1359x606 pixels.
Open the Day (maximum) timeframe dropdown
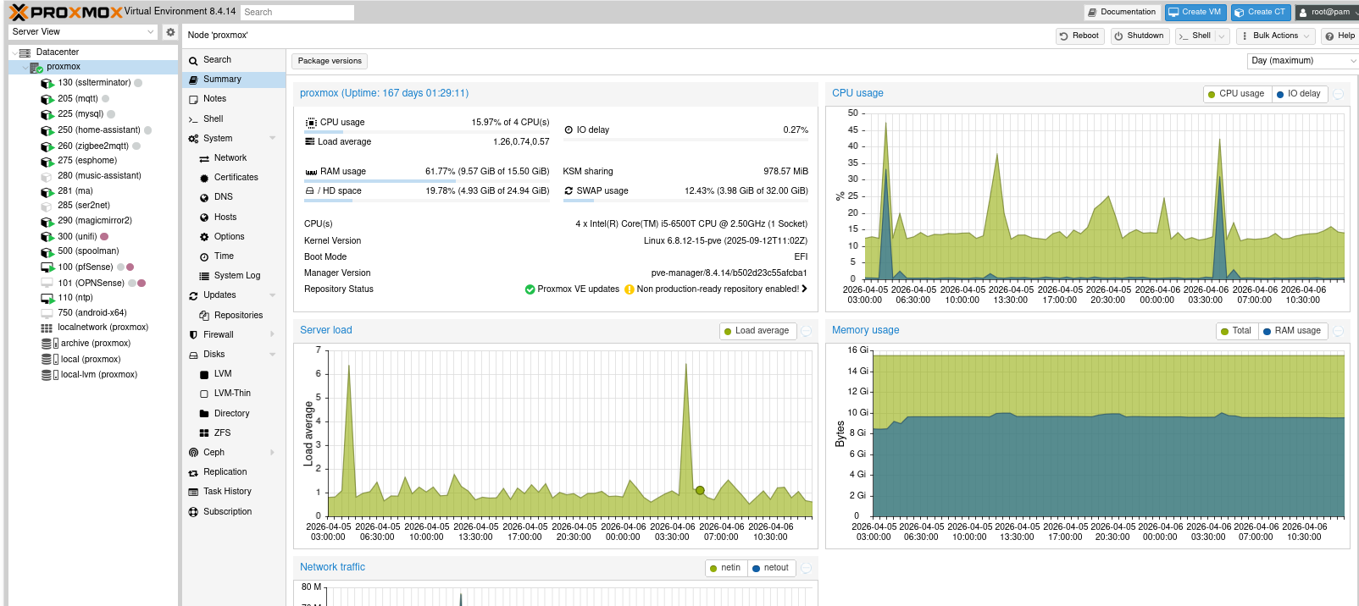tap(1302, 61)
